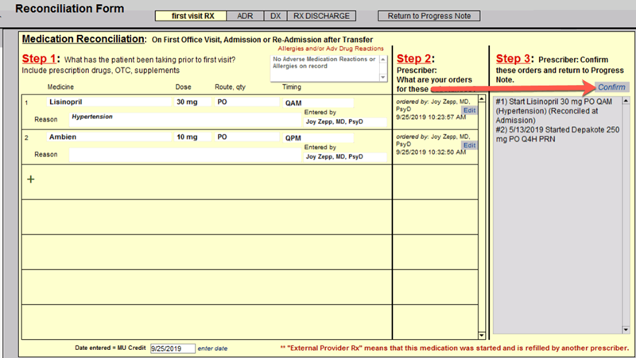The image size is (636, 358).
Task: Click Edit for the Ambien order
Action: [x=469, y=145]
